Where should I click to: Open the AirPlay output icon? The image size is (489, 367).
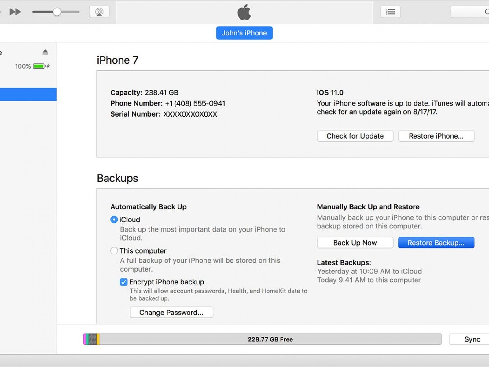99,12
